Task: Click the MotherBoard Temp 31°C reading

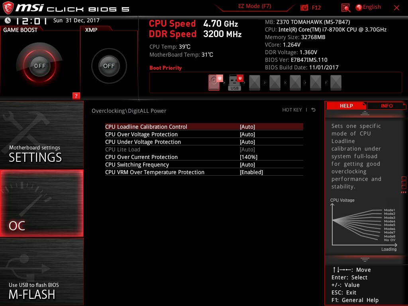Action: point(181,55)
